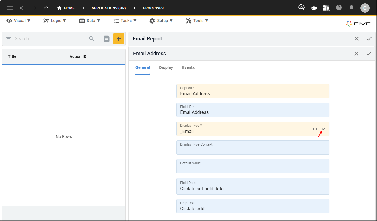Click the yellow add new item button
Image resolution: width=377 pixels, height=221 pixels.
pyautogui.click(x=119, y=39)
